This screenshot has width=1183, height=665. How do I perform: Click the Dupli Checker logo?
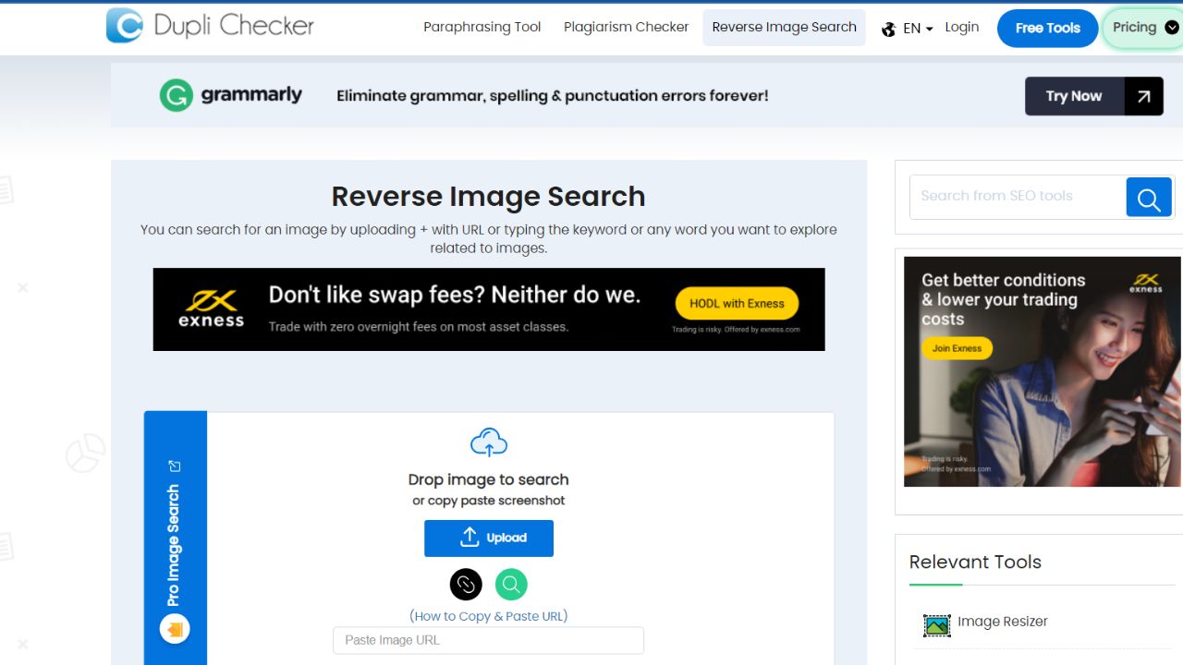pos(210,26)
